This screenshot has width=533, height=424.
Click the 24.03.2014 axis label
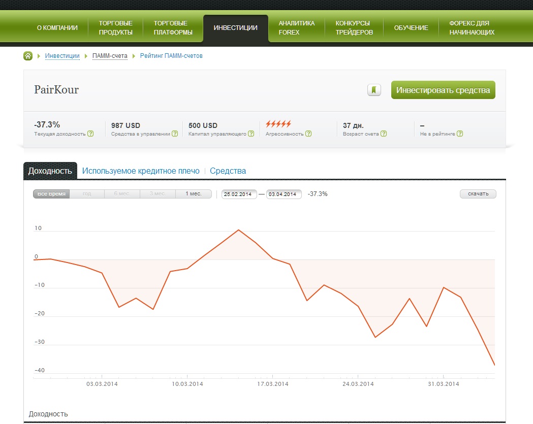tap(358, 384)
